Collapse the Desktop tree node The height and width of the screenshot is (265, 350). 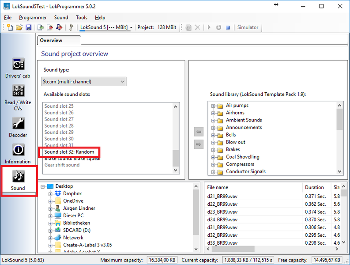pyautogui.click(x=43, y=186)
